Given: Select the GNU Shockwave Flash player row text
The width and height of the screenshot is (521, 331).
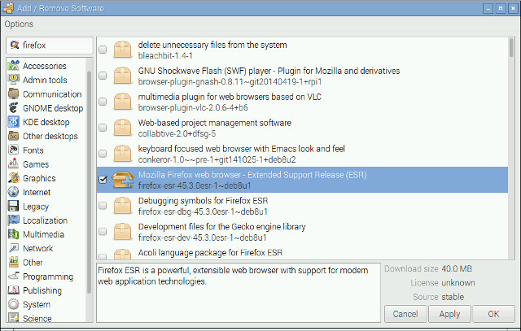Looking at the screenshot, I should click(x=269, y=71).
